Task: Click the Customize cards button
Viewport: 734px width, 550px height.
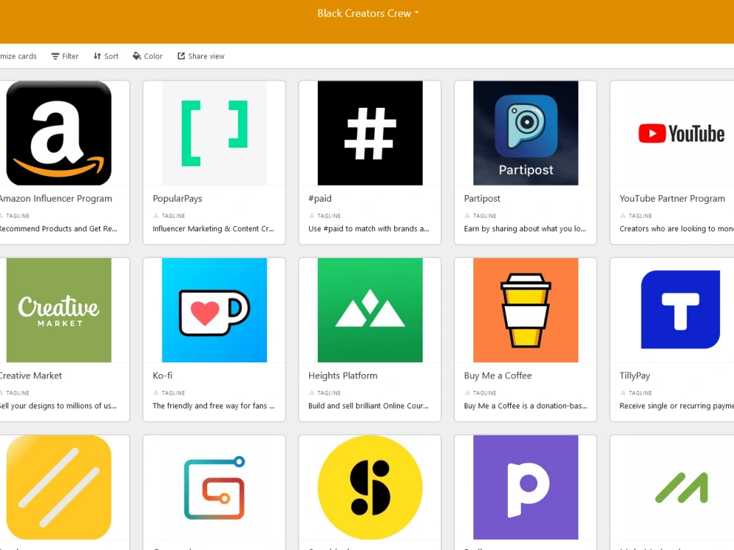Action: tap(18, 56)
